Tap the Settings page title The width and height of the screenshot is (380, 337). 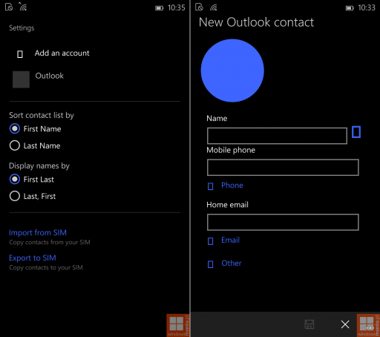22,28
